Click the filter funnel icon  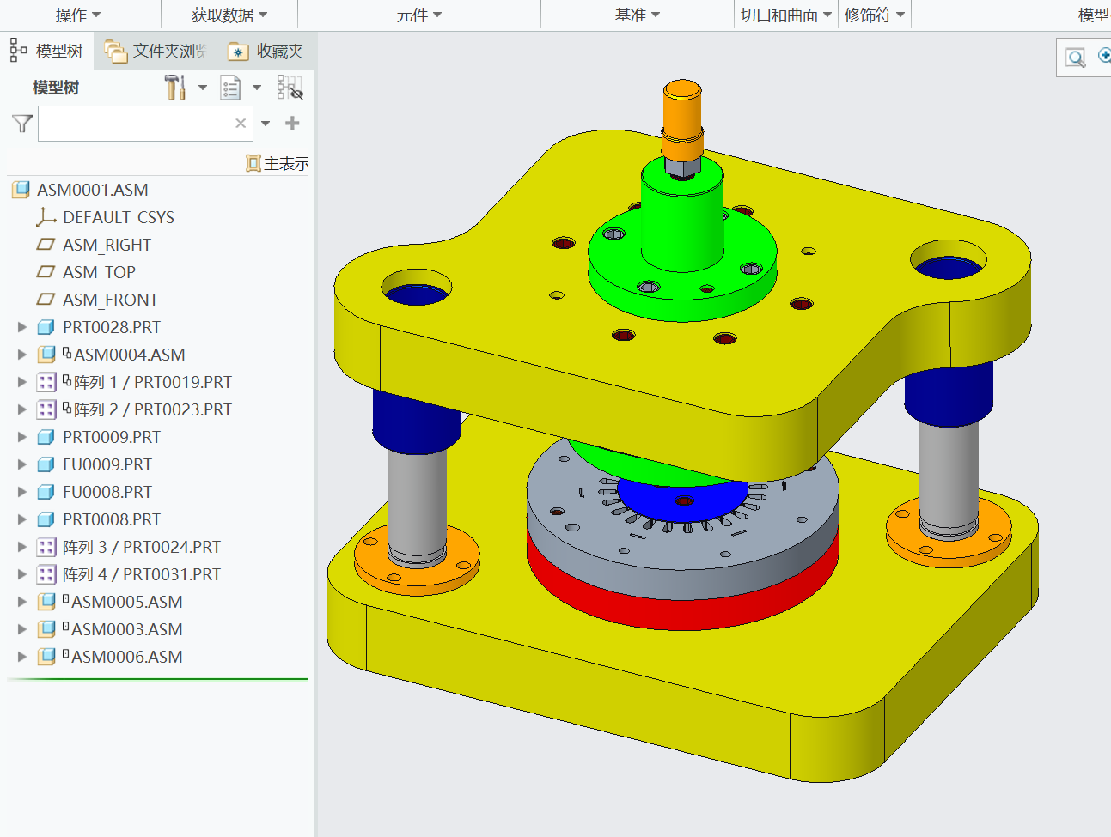pos(22,124)
